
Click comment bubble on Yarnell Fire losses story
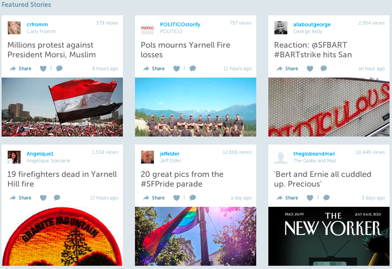[x=193, y=68]
